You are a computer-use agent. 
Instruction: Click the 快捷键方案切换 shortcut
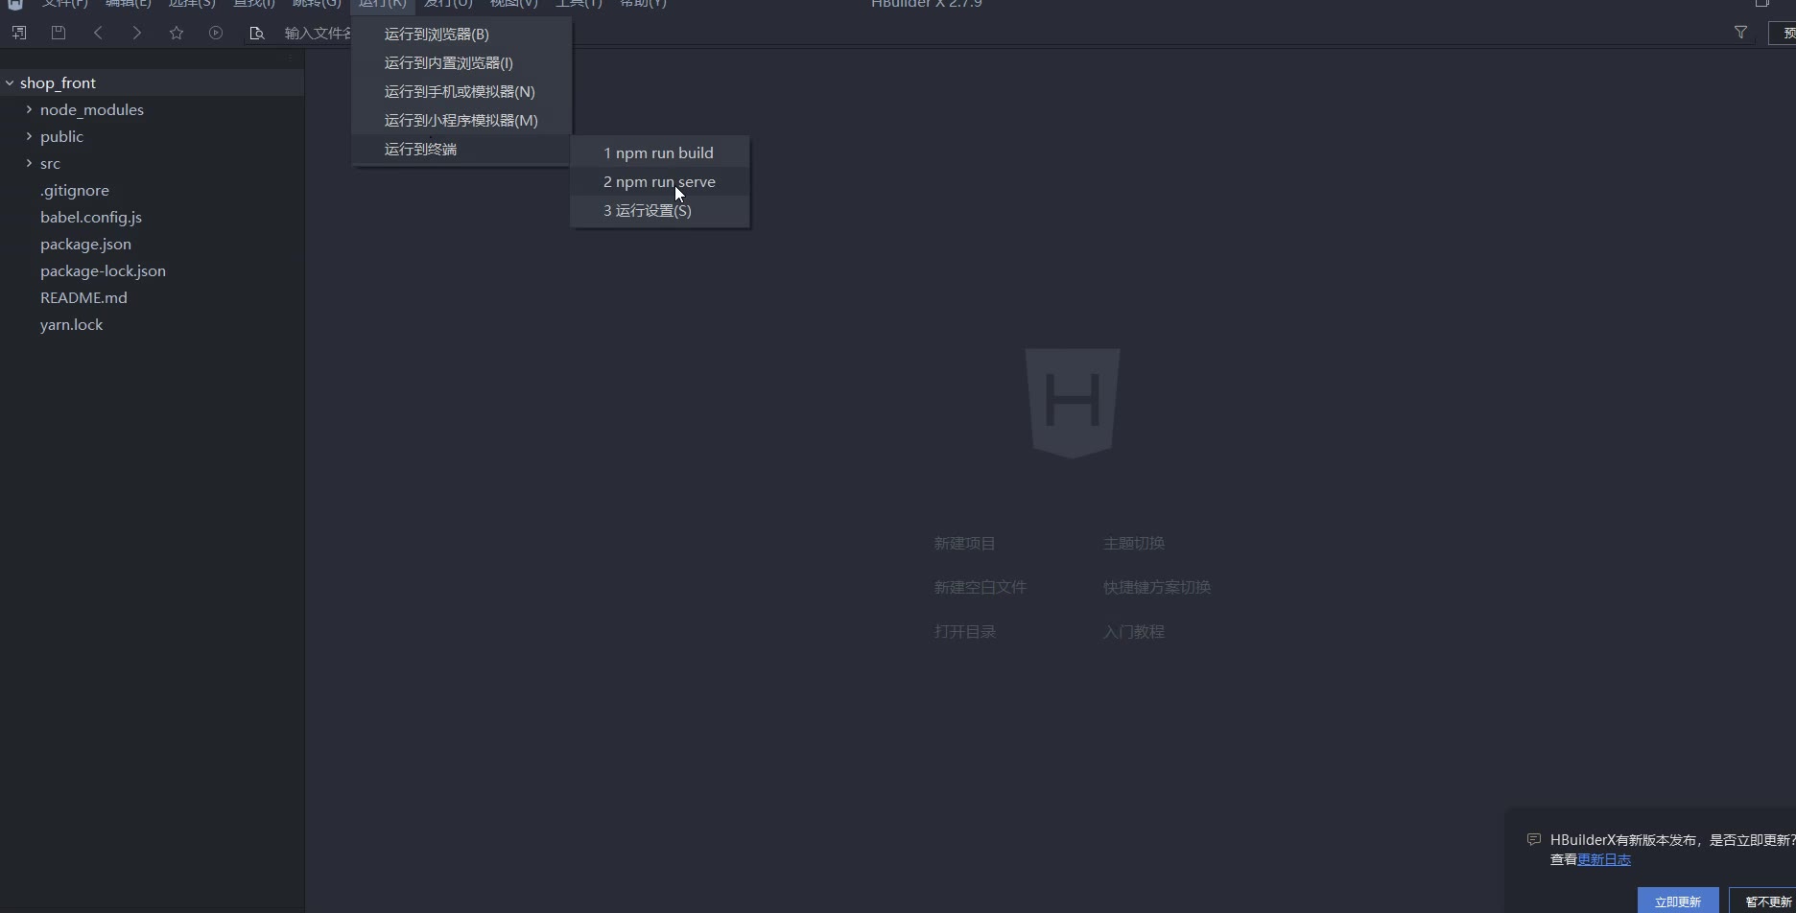pyautogui.click(x=1157, y=587)
